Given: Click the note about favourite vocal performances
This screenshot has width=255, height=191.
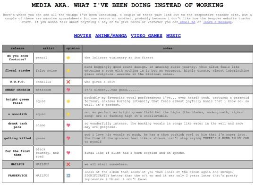Looking at the screenshot, I should [x=167, y=101].
